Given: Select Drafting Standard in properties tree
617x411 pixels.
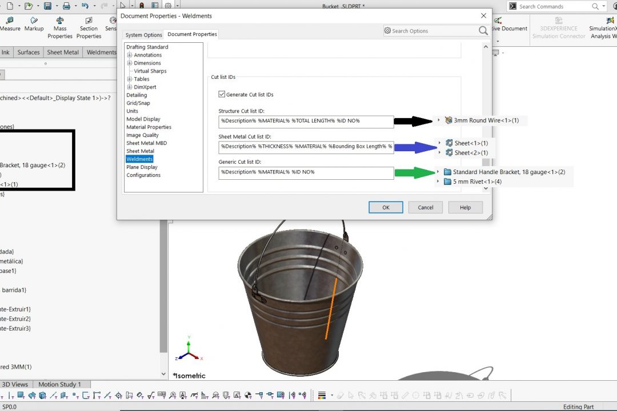Looking at the screenshot, I should coord(147,47).
